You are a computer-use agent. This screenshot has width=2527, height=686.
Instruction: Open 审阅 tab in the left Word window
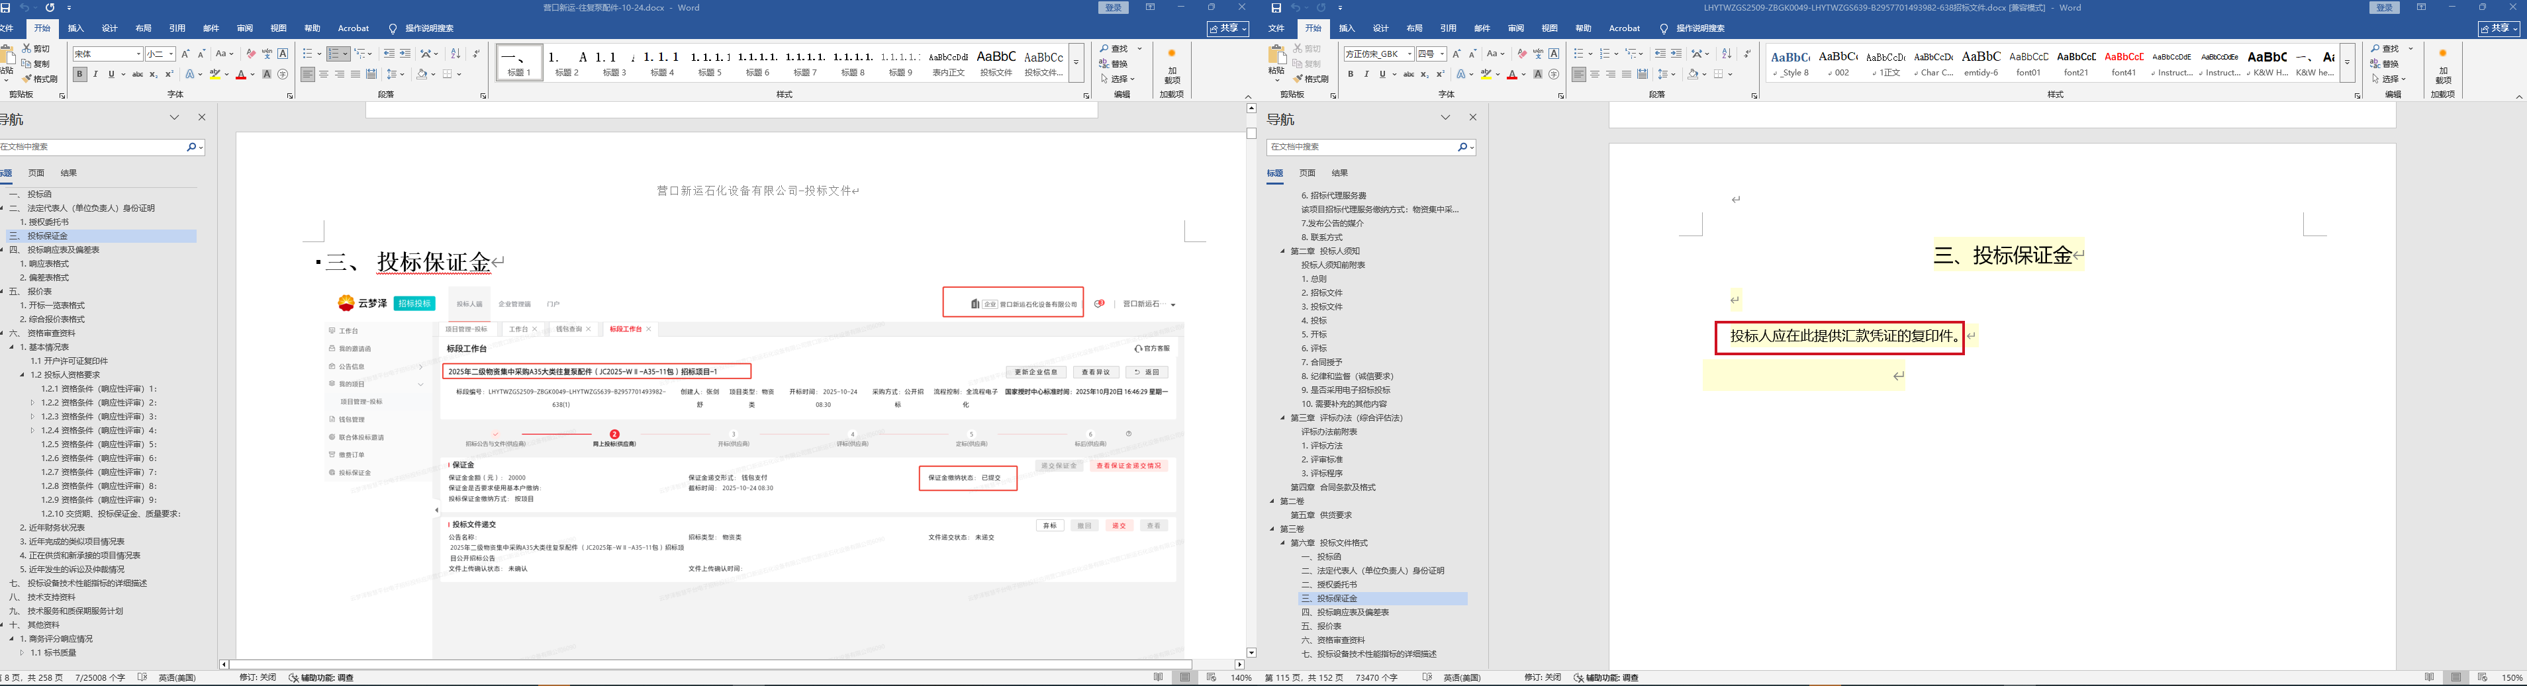point(244,28)
